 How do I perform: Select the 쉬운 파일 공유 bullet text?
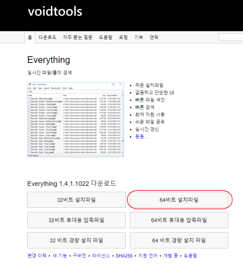point(150,122)
